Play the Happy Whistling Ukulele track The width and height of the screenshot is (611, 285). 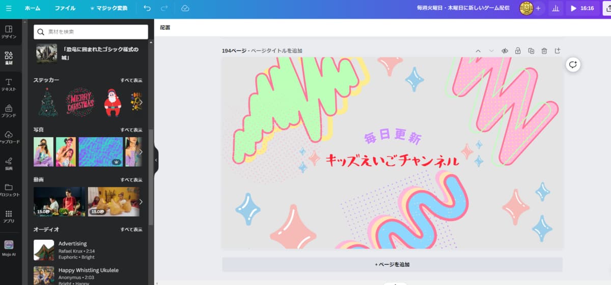(44, 276)
